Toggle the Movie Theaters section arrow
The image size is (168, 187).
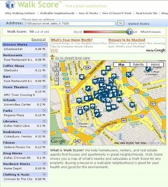(x=44, y=87)
